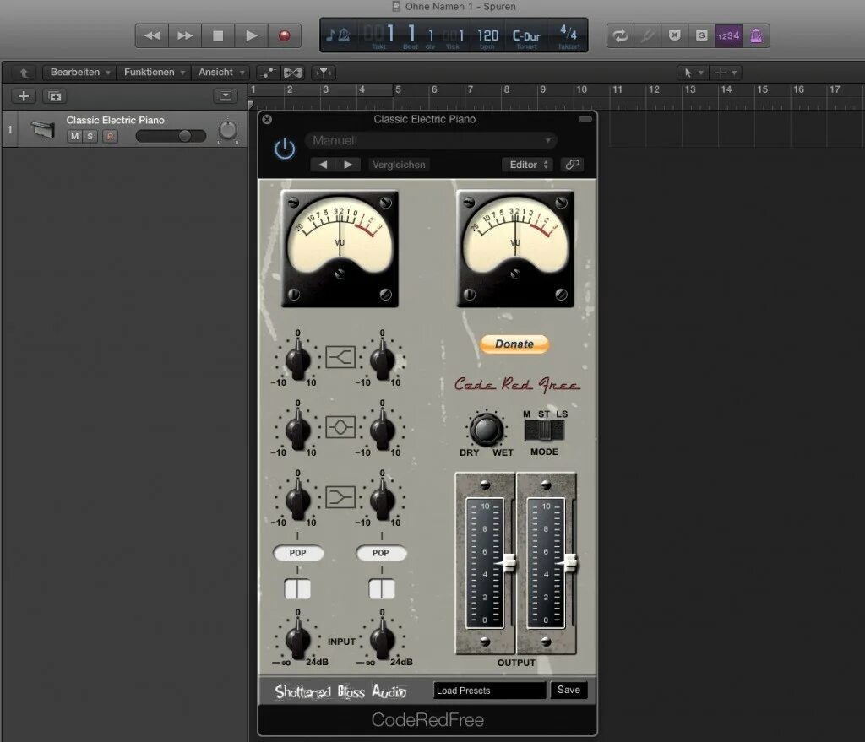
Task: Go to next preset with right arrow
Action: tap(348, 165)
